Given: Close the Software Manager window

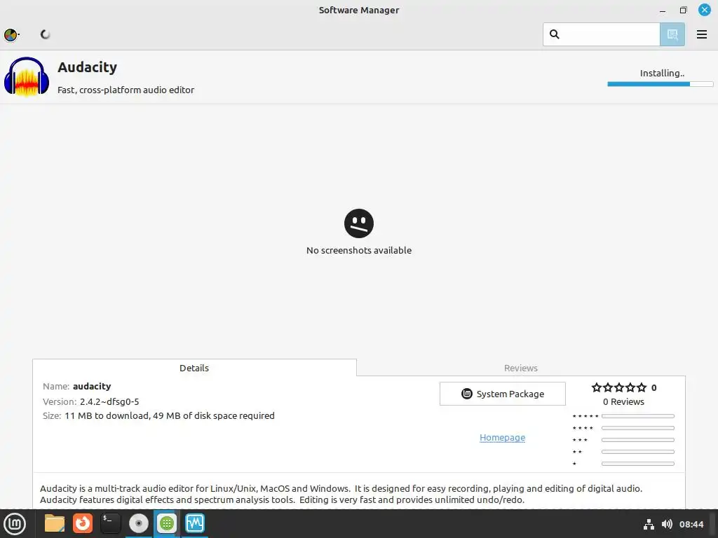Looking at the screenshot, I should [x=704, y=10].
